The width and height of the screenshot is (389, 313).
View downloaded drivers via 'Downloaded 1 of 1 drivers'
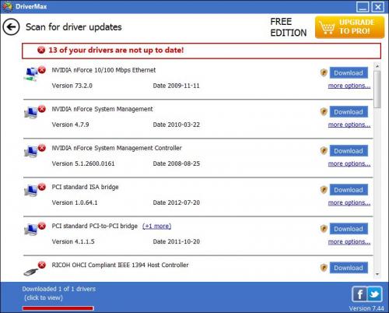[x=59, y=289]
